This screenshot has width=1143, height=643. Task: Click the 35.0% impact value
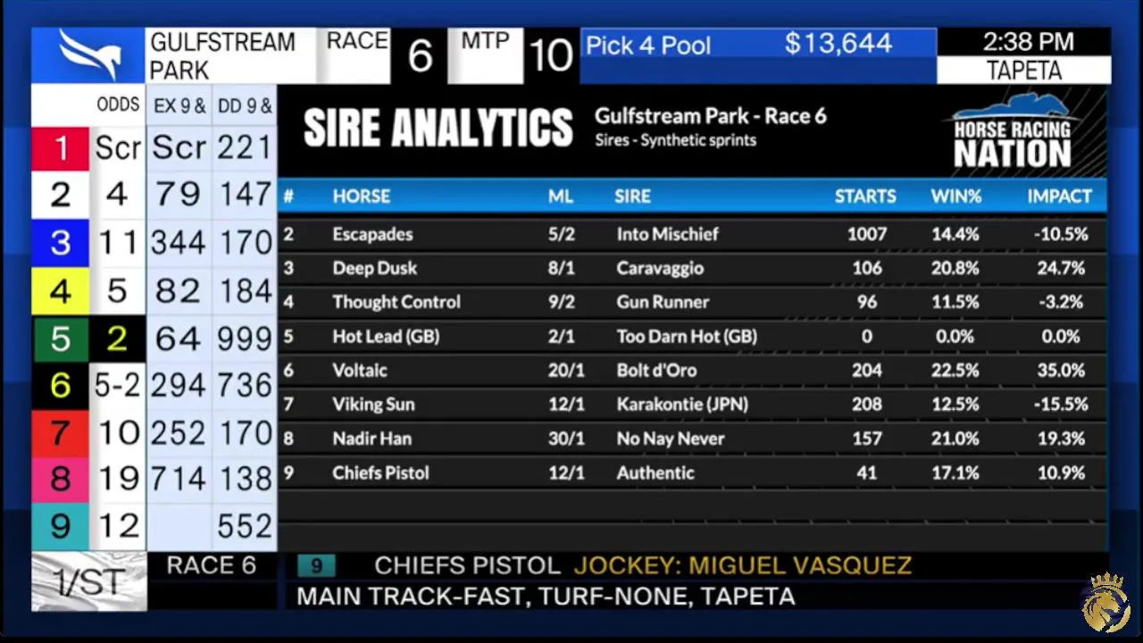click(x=1061, y=371)
